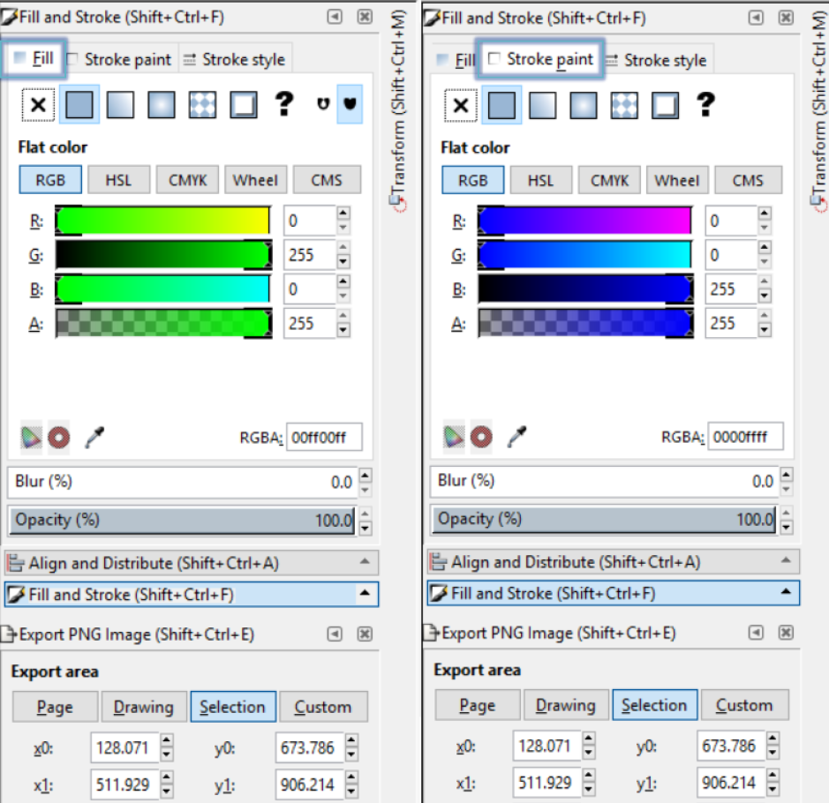Set export area to Page in left panel
This screenshot has height=803, width=829.
[x=55, y=706]
